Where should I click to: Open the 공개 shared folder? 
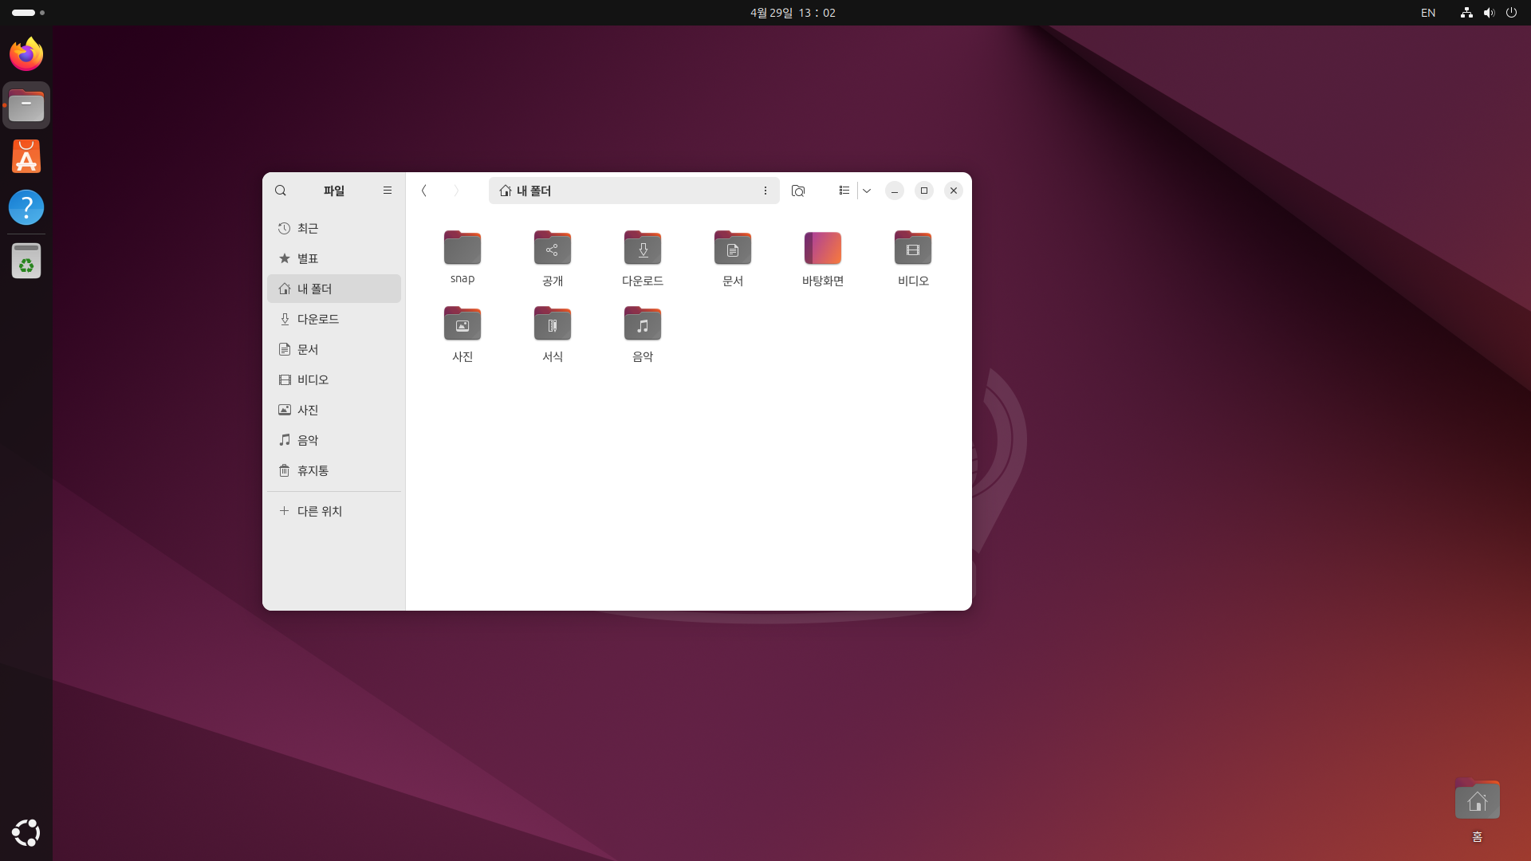553,249
